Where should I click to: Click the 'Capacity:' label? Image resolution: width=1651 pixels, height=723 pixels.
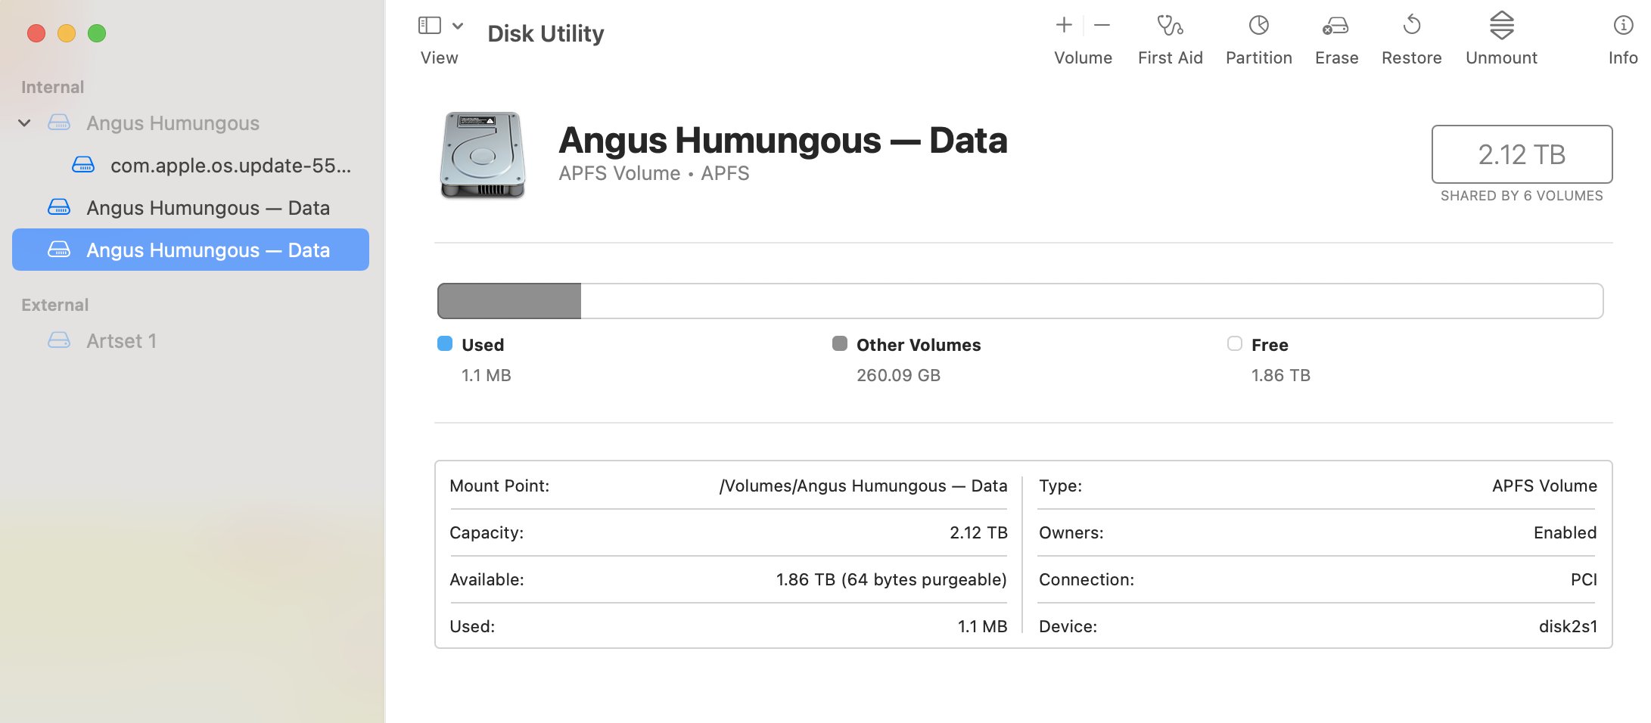coord(487,532)
